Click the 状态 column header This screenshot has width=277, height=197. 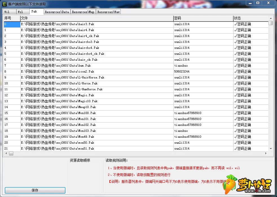[251, 18]
